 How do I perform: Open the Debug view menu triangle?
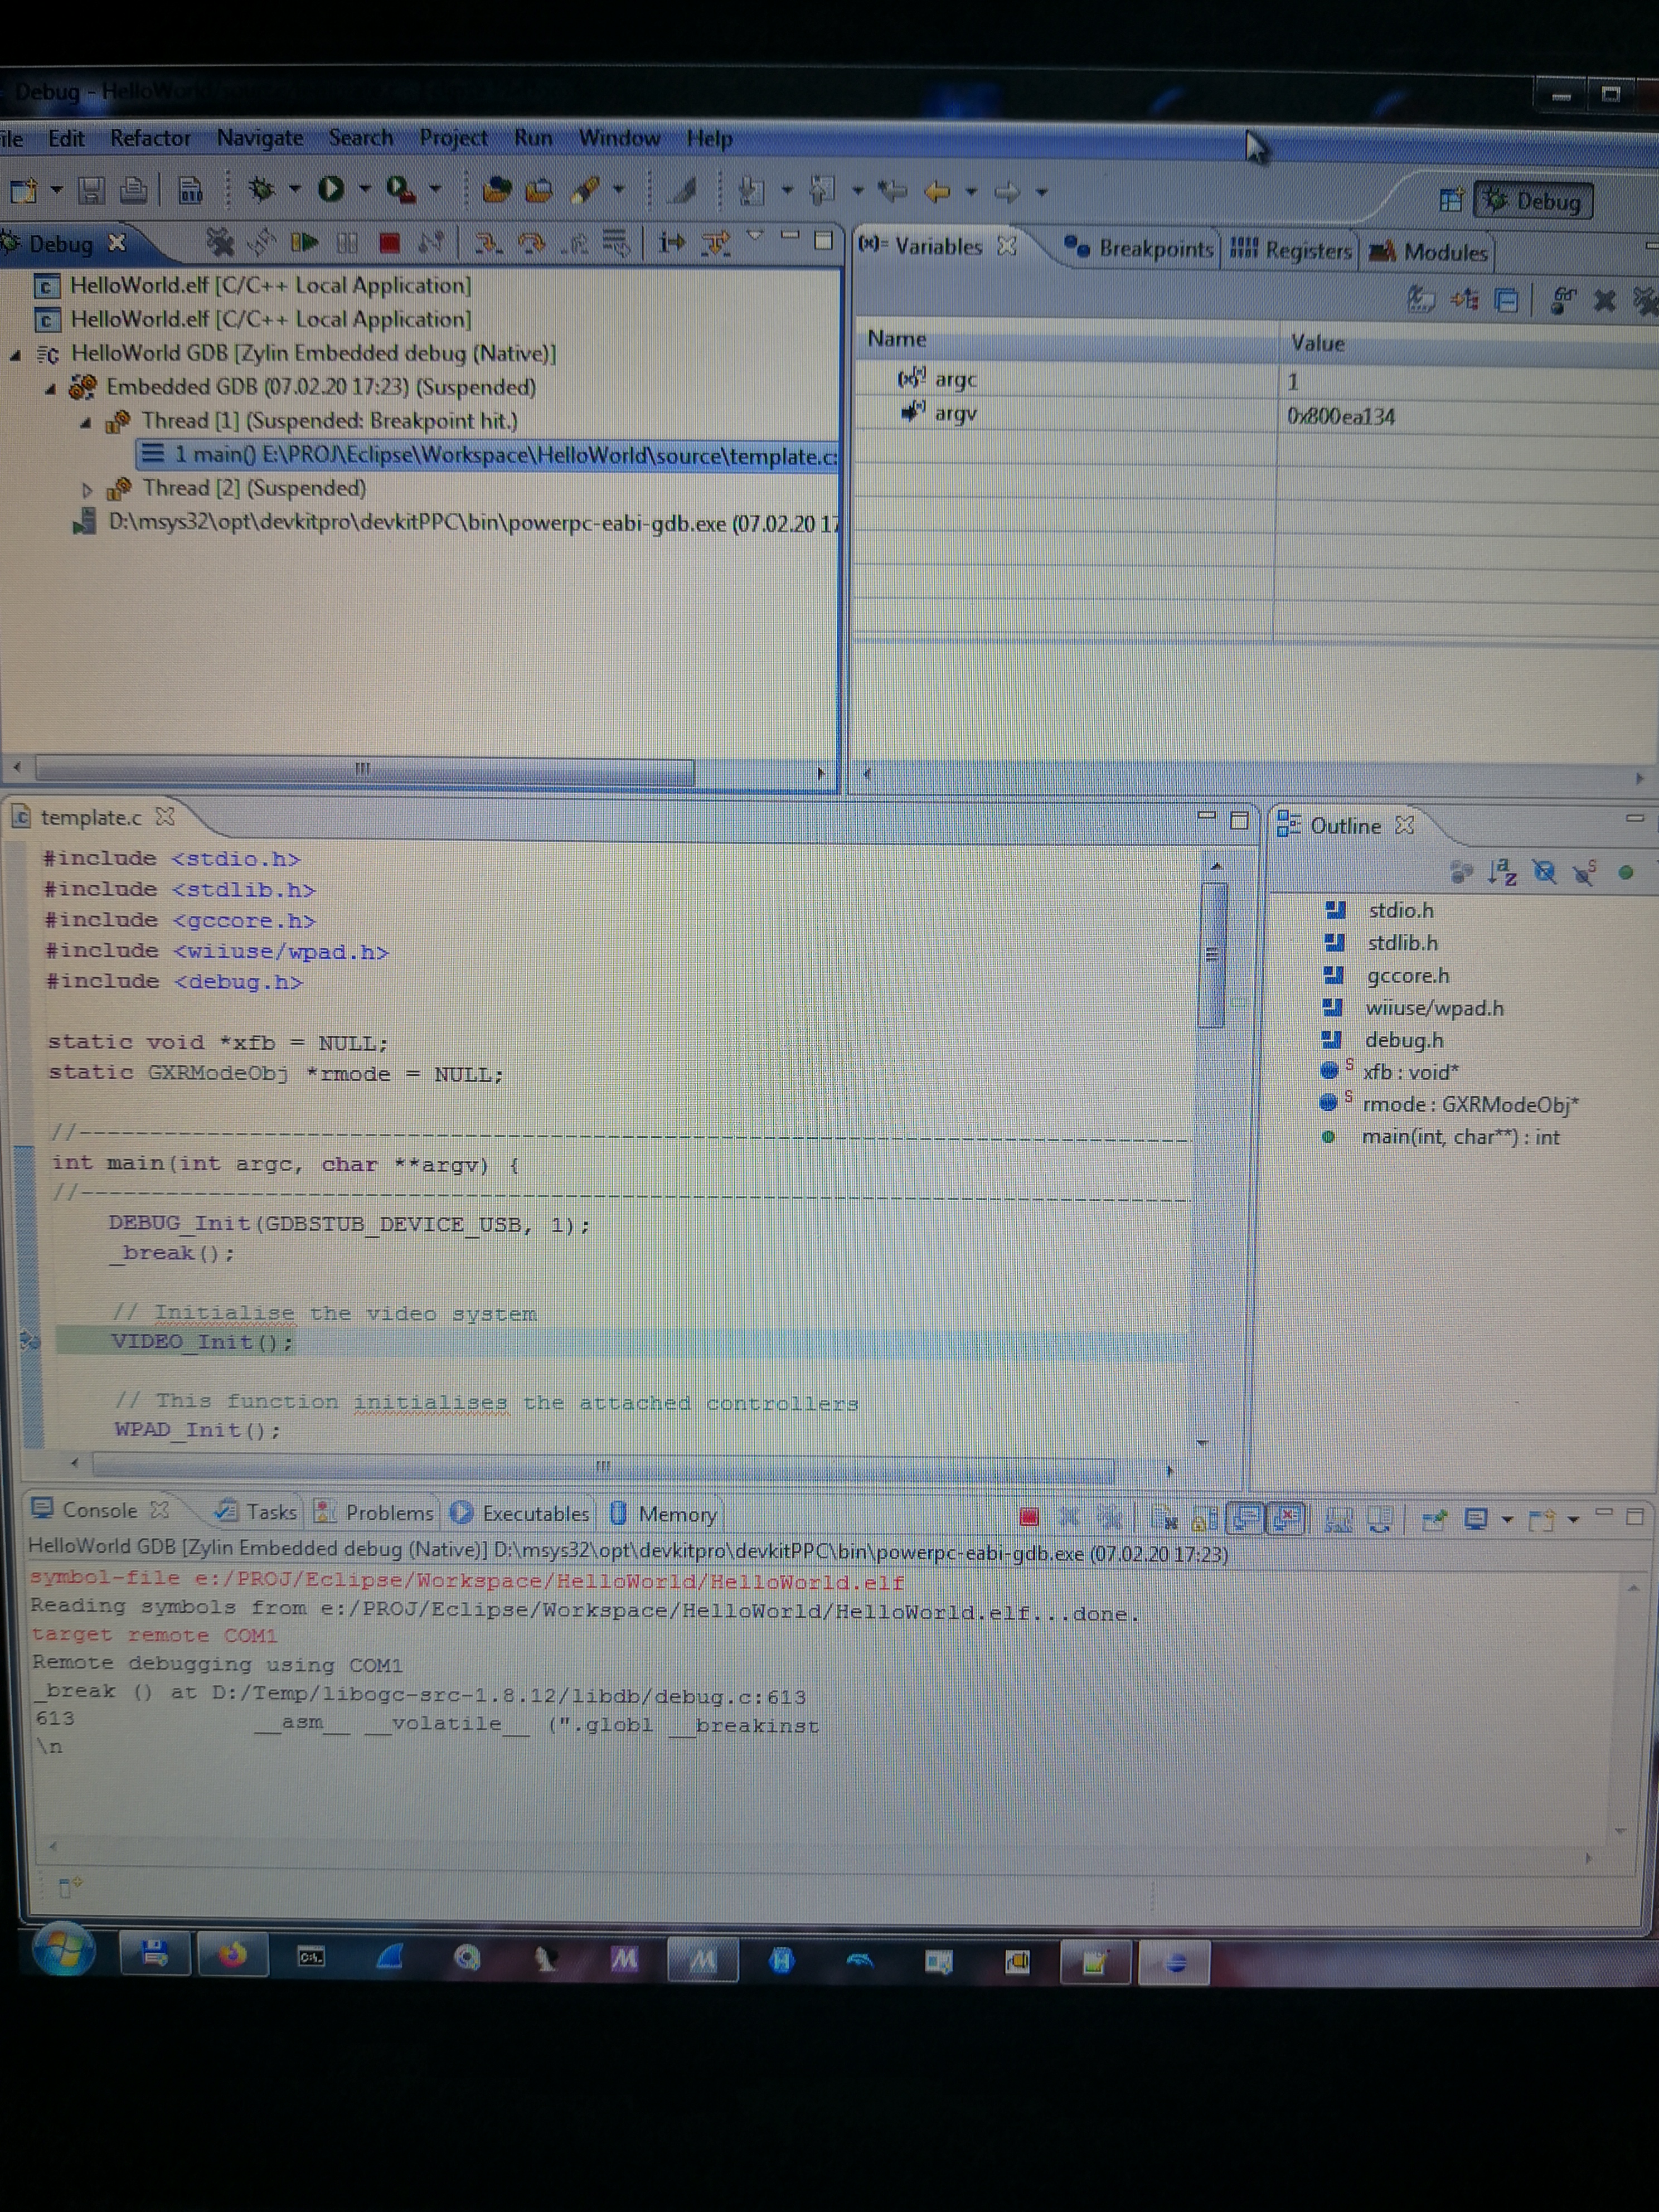[755, 236]
